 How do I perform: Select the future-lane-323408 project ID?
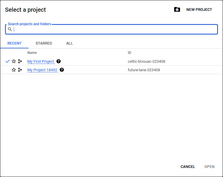pyautogui.click(x=144, y=70)
